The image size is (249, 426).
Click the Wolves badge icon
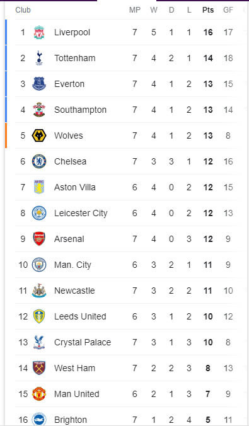point(39,135)
